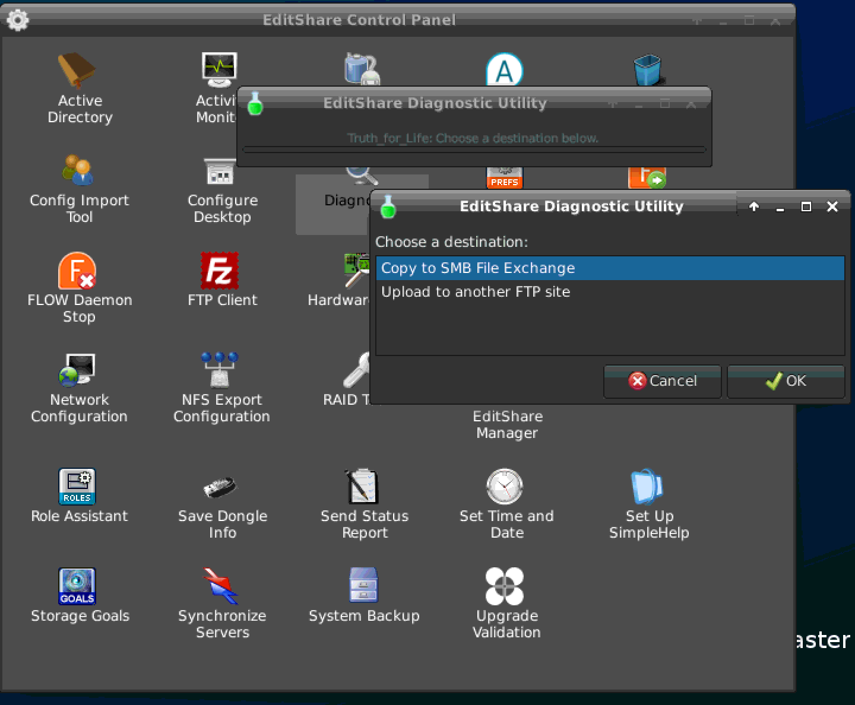Screen dimensions: 855x705
Task: Click the Activity Monitor screen icon
Action: click(219, 69)
